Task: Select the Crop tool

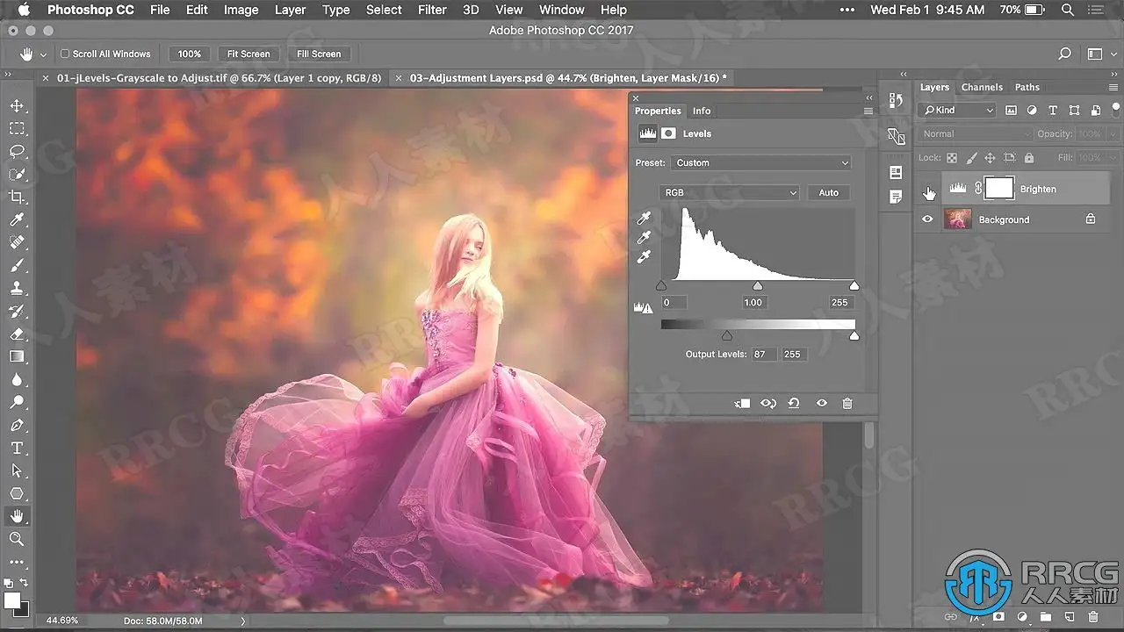Action: (x=17, y=197)
